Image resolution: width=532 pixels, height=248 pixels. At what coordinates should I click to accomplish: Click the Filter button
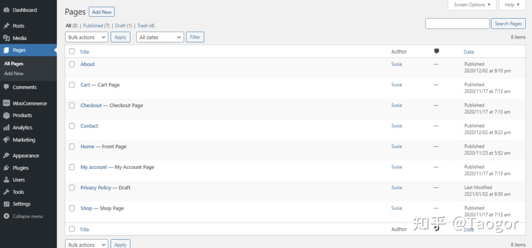point(195,37)
